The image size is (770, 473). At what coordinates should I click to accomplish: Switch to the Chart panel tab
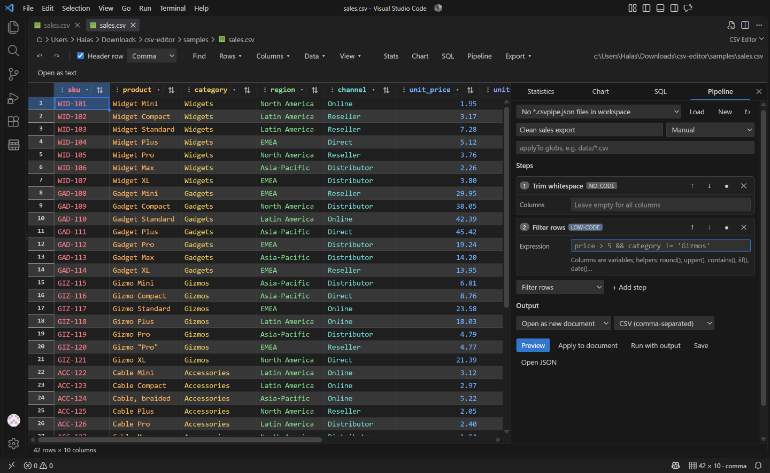600,92
